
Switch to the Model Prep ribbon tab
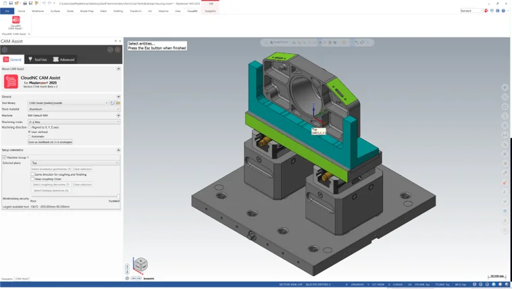pyautogui.click(x=87, y=11)
